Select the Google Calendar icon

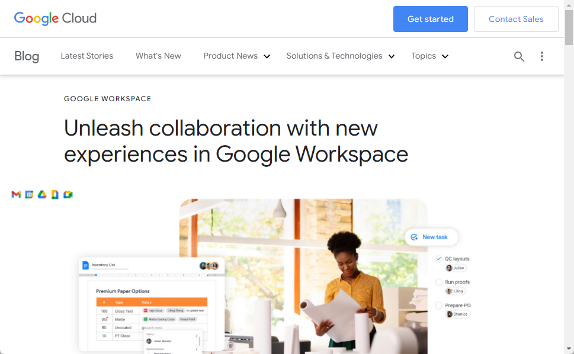28,194
